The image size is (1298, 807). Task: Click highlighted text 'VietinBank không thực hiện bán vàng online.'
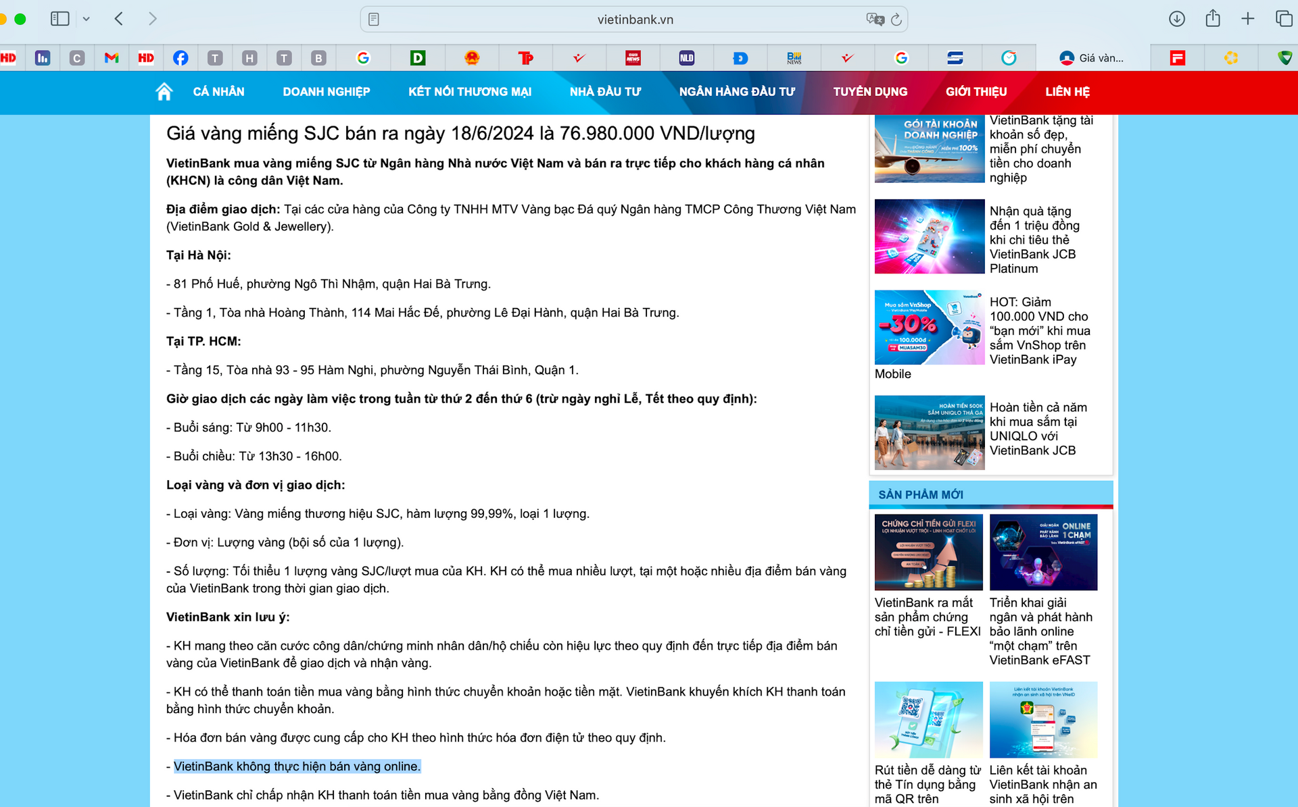click(x=297, y=766)
